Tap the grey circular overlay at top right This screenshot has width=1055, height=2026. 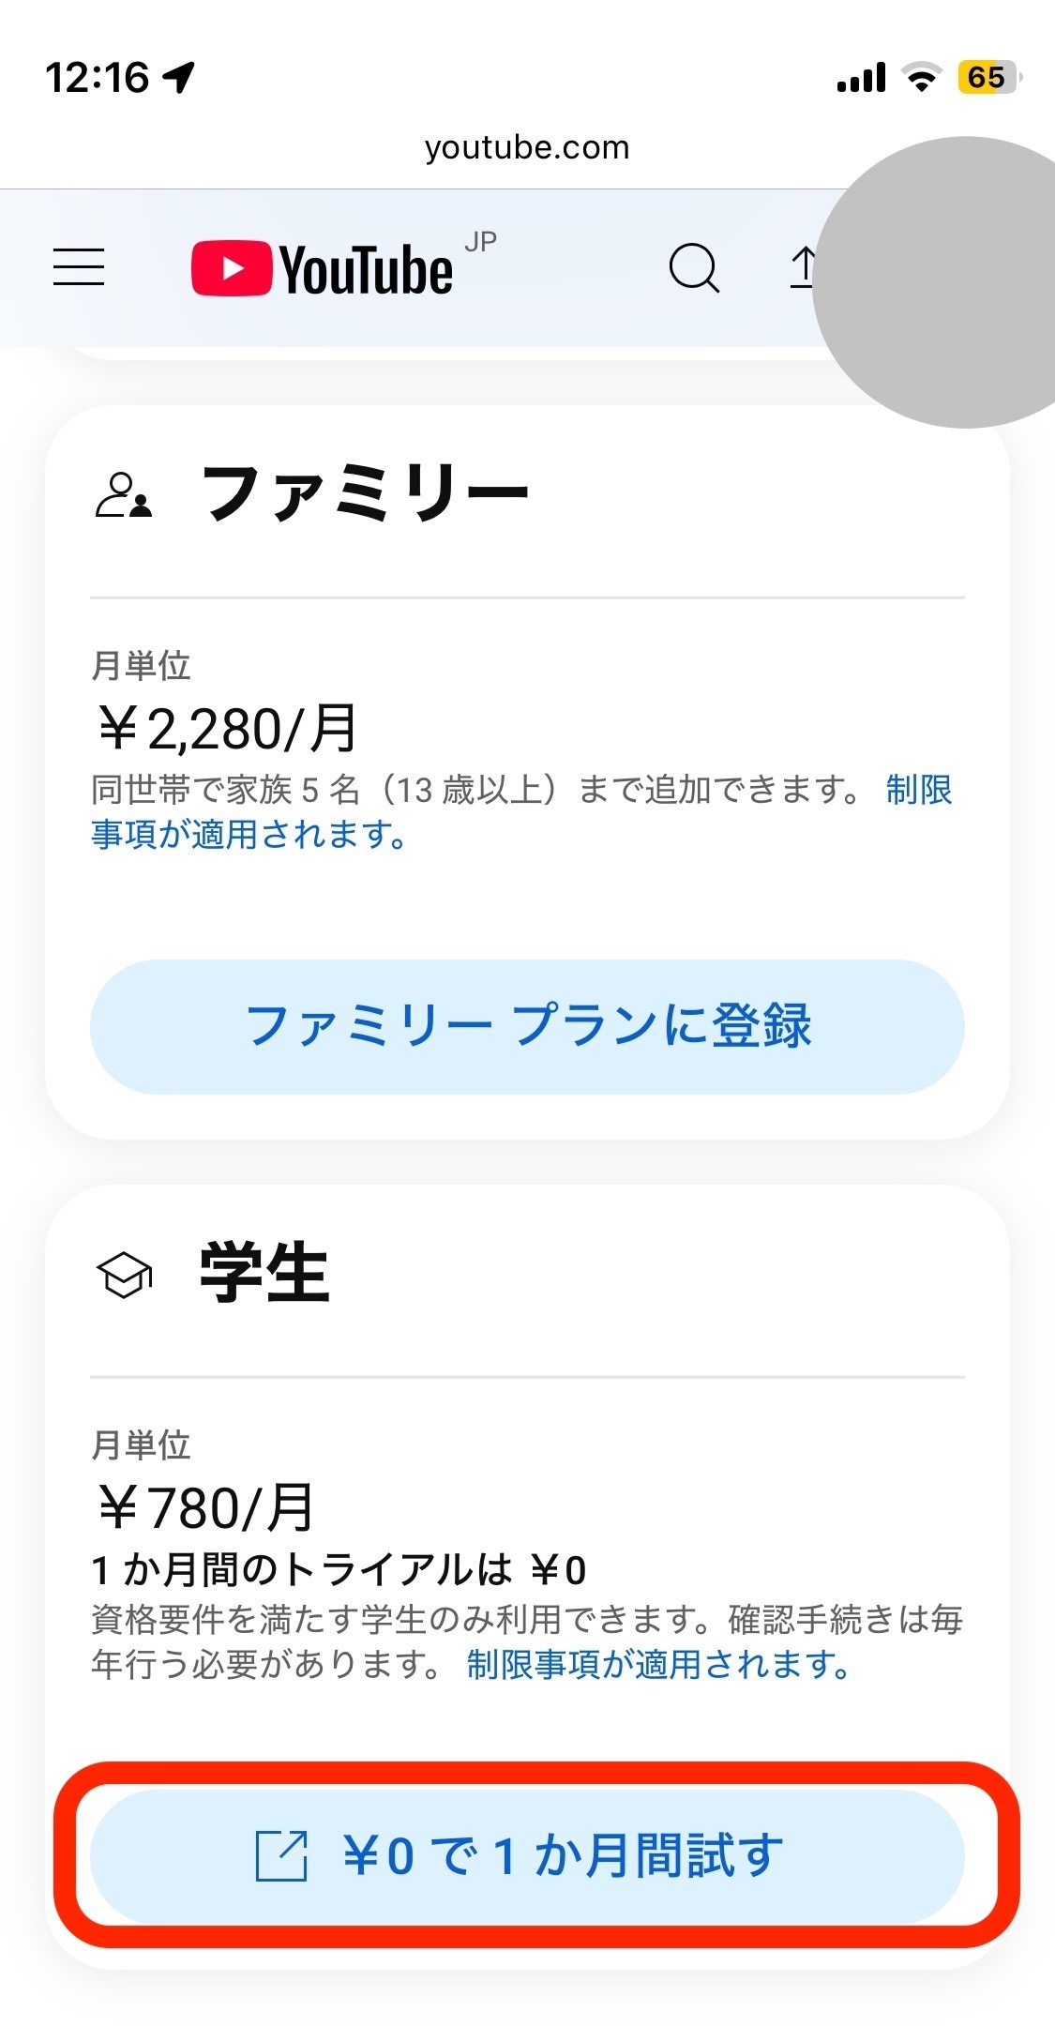(x=938, y=281)
